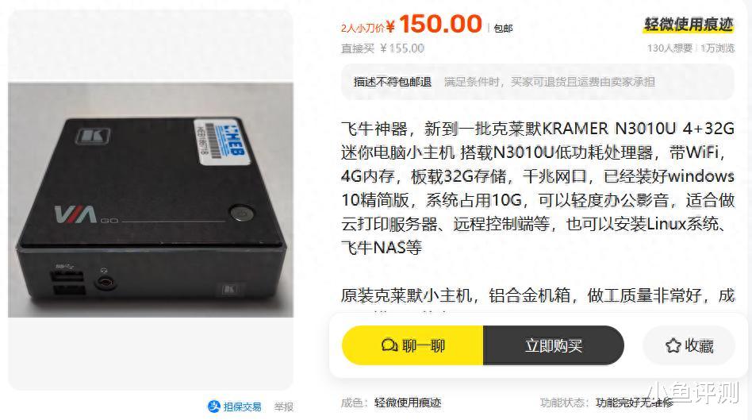The height and width of the screenshot is (420, 752).
Task: View the 130人想要 count
Action: 670,48
